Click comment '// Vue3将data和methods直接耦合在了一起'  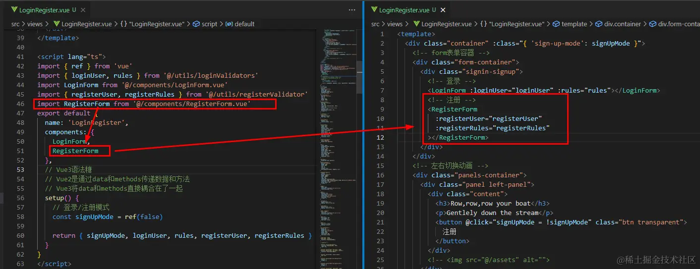[114, 189]
